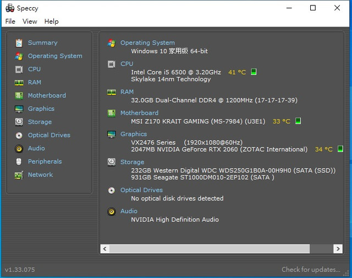352x278 pixels.
Task: Click the memory icon beside RAM heading
Action: click(x=111, y=92)
